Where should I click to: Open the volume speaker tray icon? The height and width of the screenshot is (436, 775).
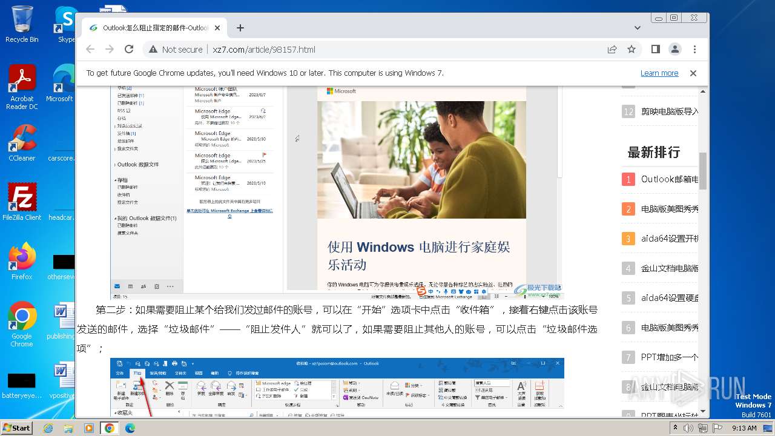(688, 428)
